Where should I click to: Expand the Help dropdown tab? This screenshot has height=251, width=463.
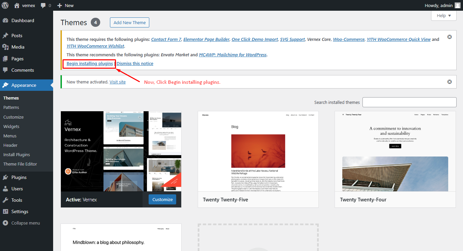pyautogui.click(x=444, y=15)
